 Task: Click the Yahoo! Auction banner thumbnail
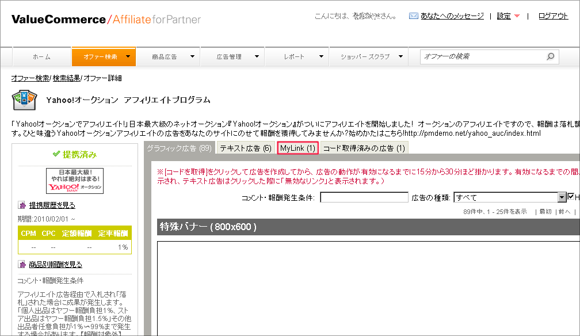click(75, 181)
